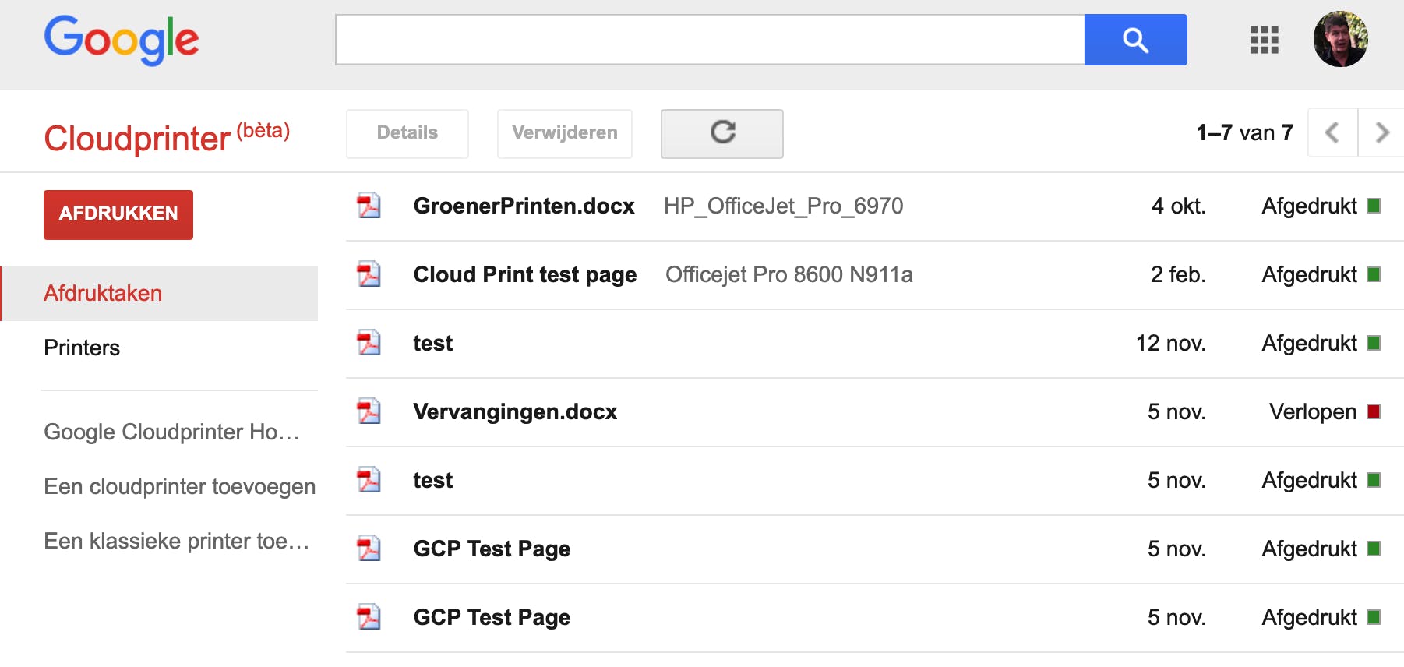The image size is (1404, 667).
Task: Switch to Printers in the sidebar
Action: [82, 348]
